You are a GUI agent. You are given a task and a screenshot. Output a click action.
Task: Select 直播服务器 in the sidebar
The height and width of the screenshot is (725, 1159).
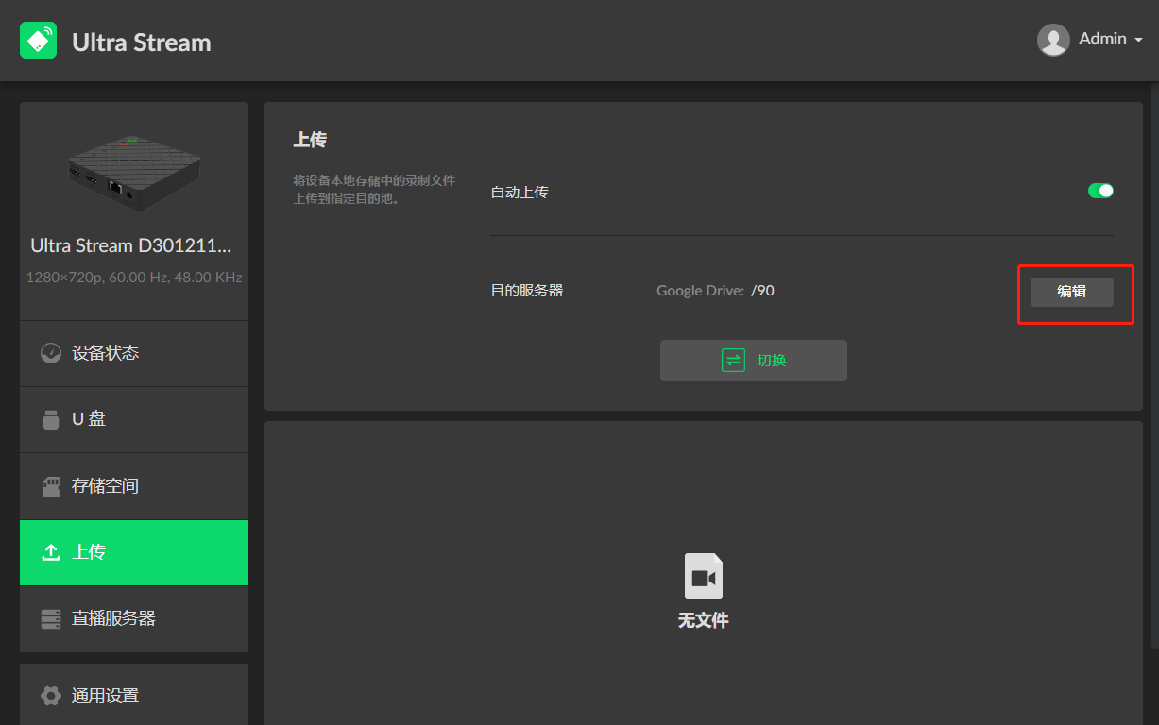tap(113, 619)
